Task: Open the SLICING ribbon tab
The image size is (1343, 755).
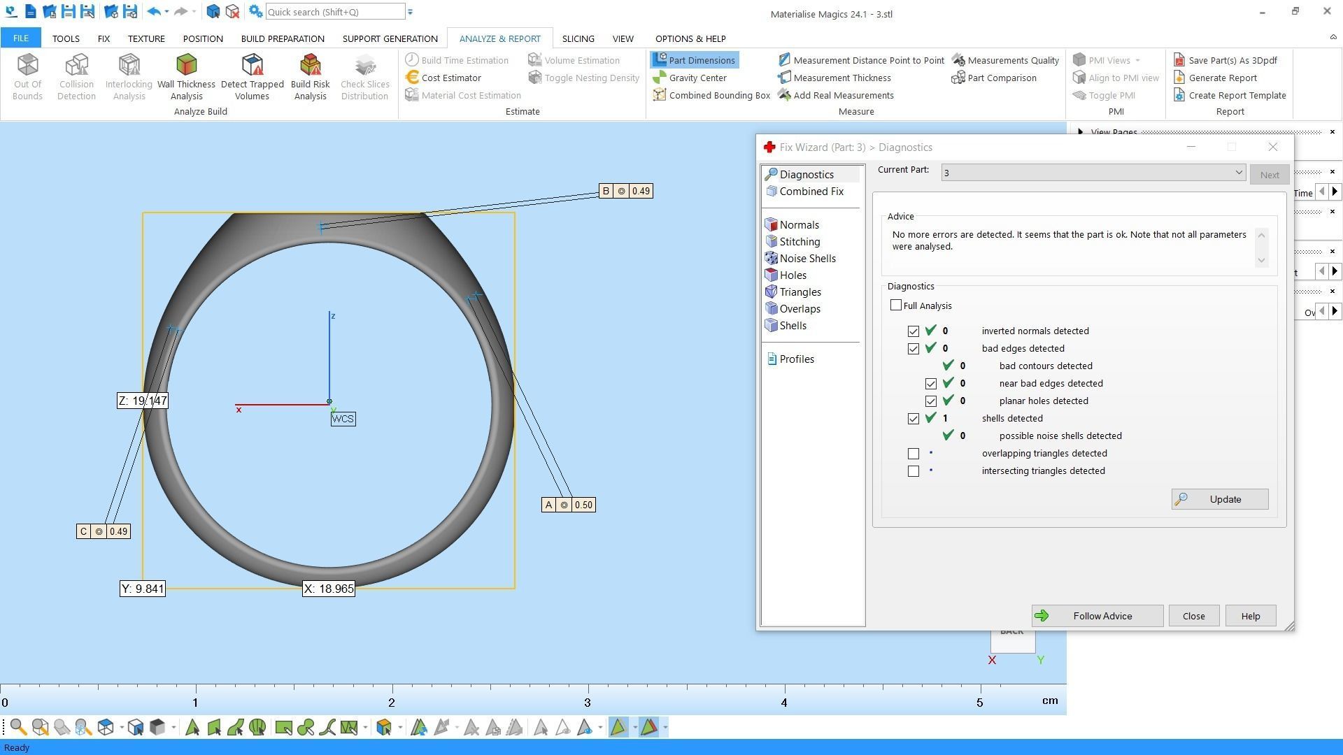Action: pos(578,38)
